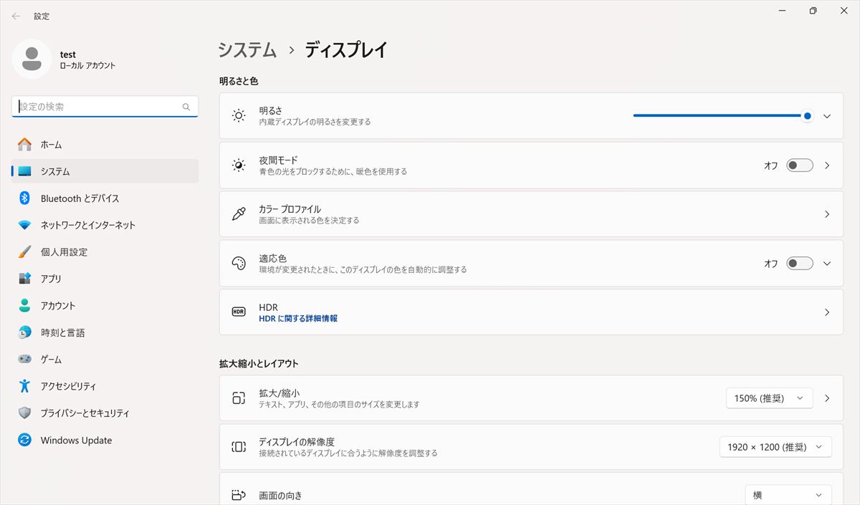Click the brightness slider thumb
Image resolution: width=860 pixels, height=505 pixels.
coord(808,116)
